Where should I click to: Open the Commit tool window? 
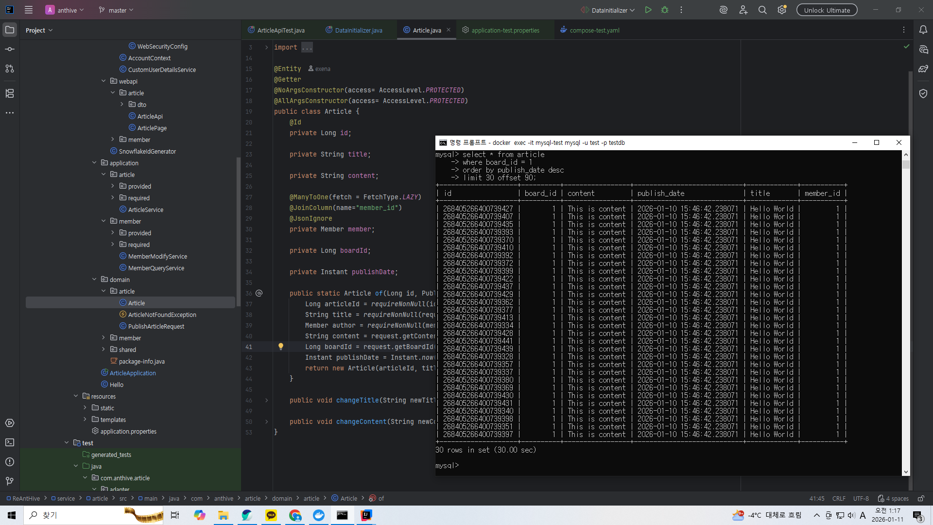click(x=10, y=49)
